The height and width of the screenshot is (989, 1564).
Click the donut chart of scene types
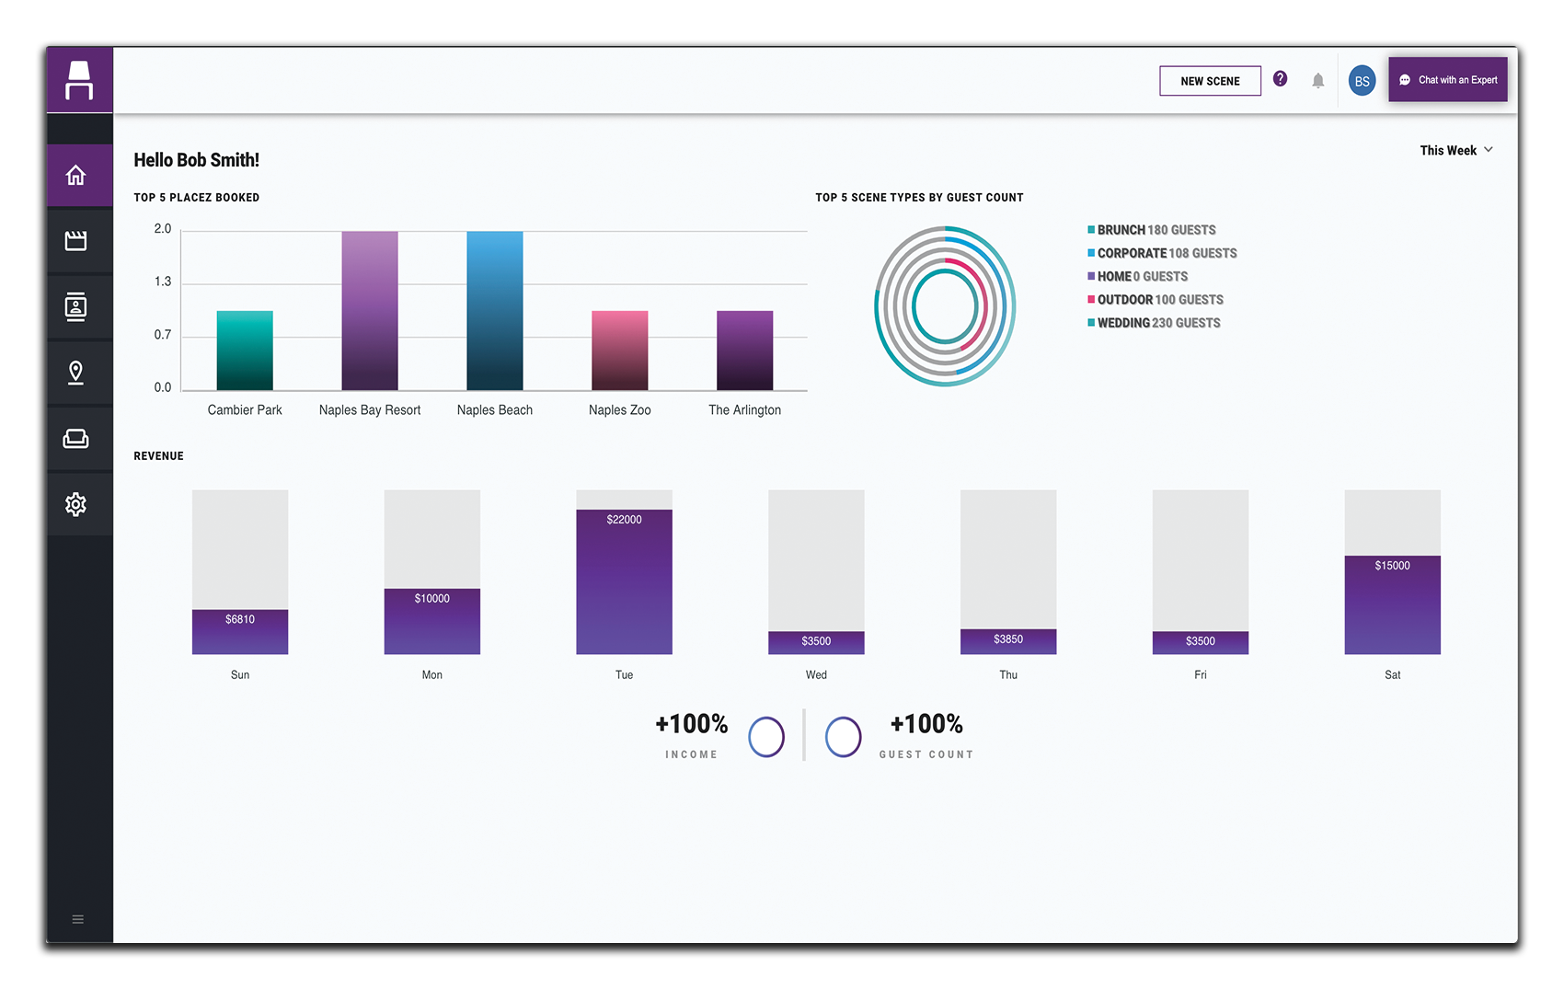click(945, 306)
